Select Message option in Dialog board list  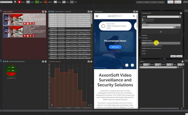click(x=144, y=35)
